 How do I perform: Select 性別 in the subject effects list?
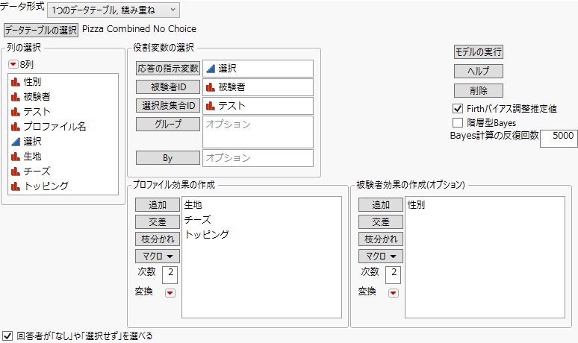click(x=417, y=205)
